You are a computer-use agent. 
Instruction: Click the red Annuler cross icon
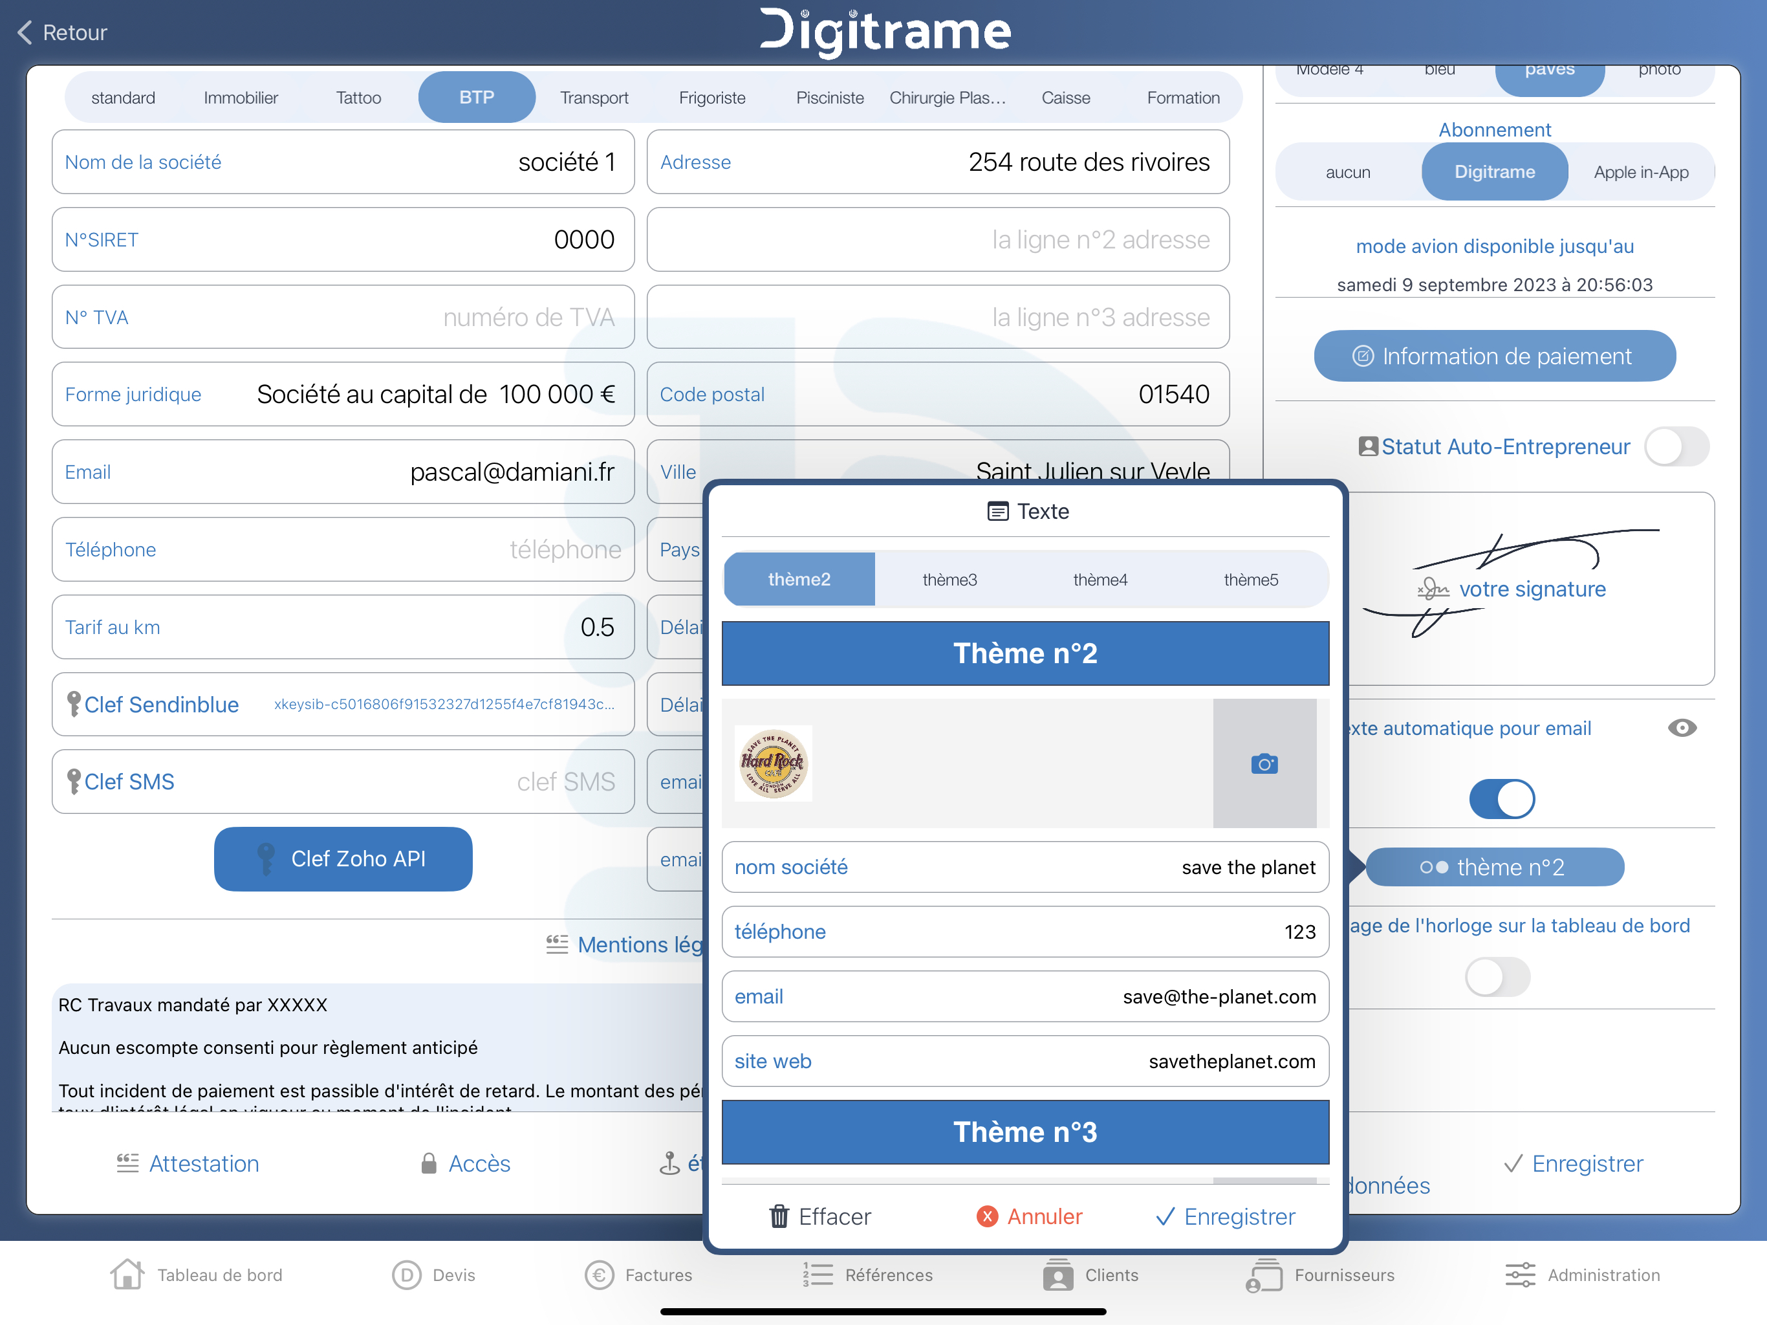988,1216
